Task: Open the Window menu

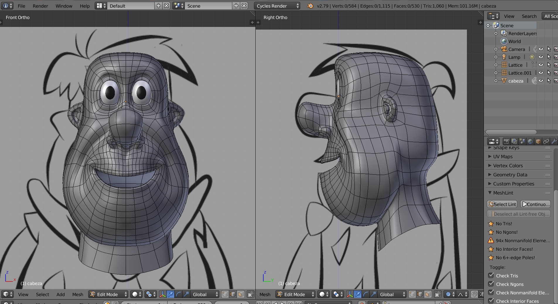Action: [x=64, y=6]
